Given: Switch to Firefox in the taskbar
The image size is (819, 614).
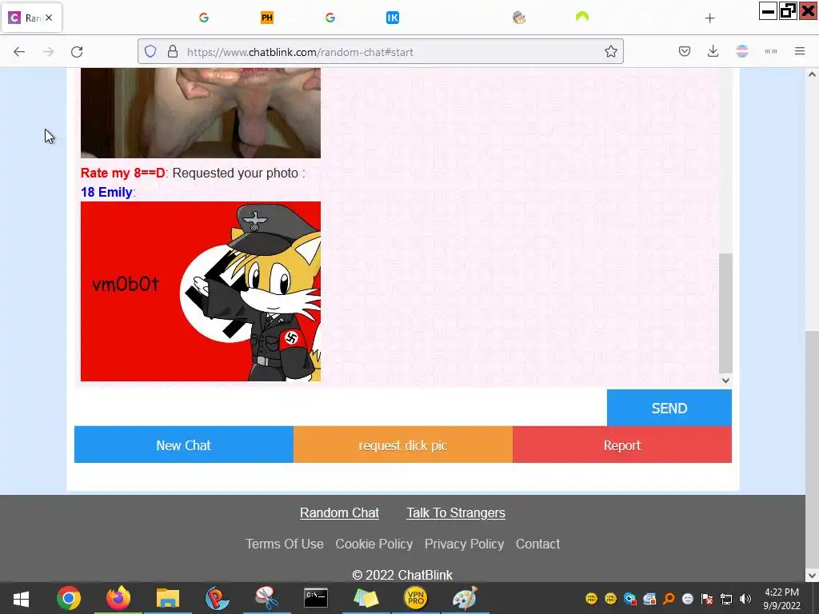Looking at the screenshot, I should coord(118,598).
